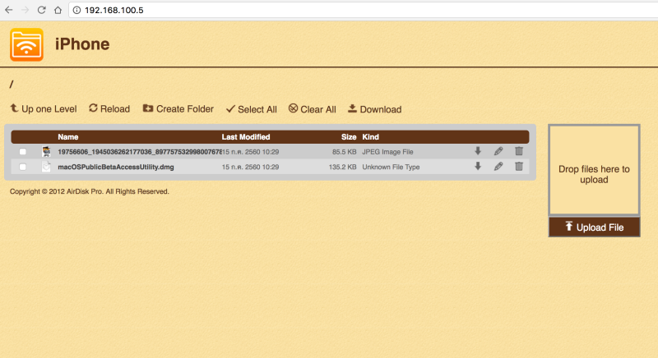This screenshot has height=358, width=658.
Task: Delete the dmg file trash icon
Action: point(519,166)
